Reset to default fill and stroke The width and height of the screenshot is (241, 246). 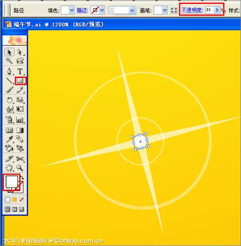click(x=9, y=191)
